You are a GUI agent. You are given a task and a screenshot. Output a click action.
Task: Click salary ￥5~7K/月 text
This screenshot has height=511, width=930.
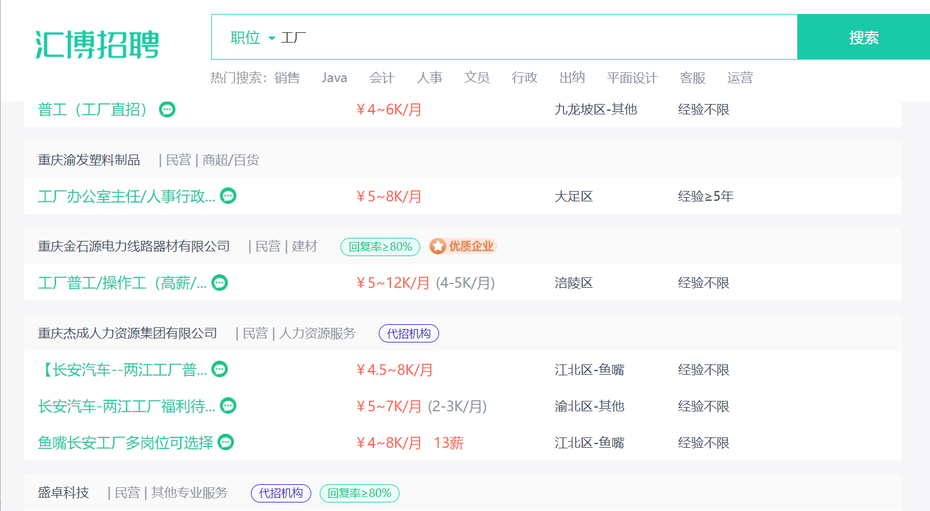click(389, 406)
